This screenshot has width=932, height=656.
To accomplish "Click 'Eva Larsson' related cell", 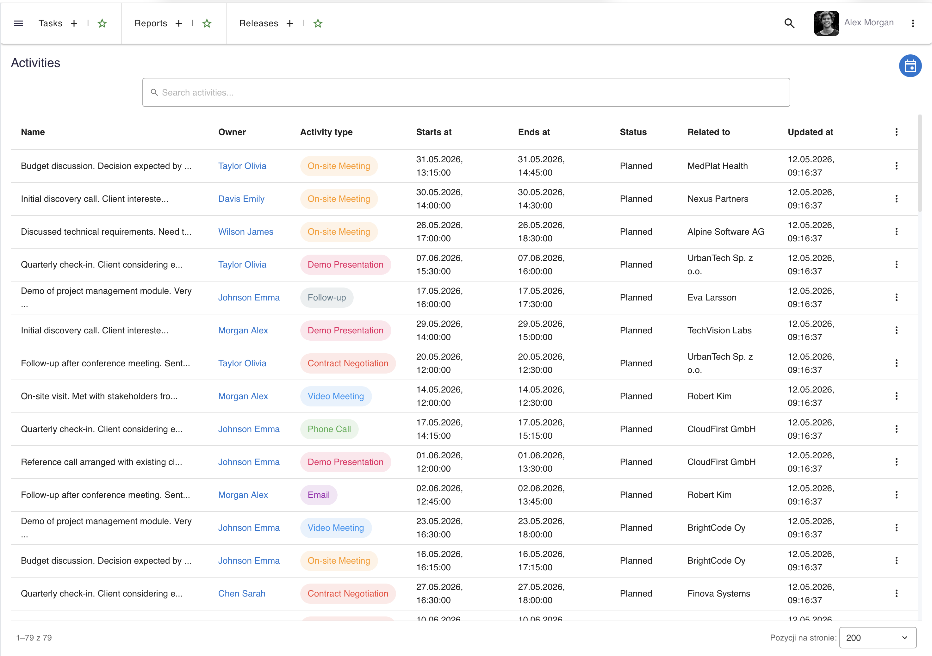I will pos(711,297).
